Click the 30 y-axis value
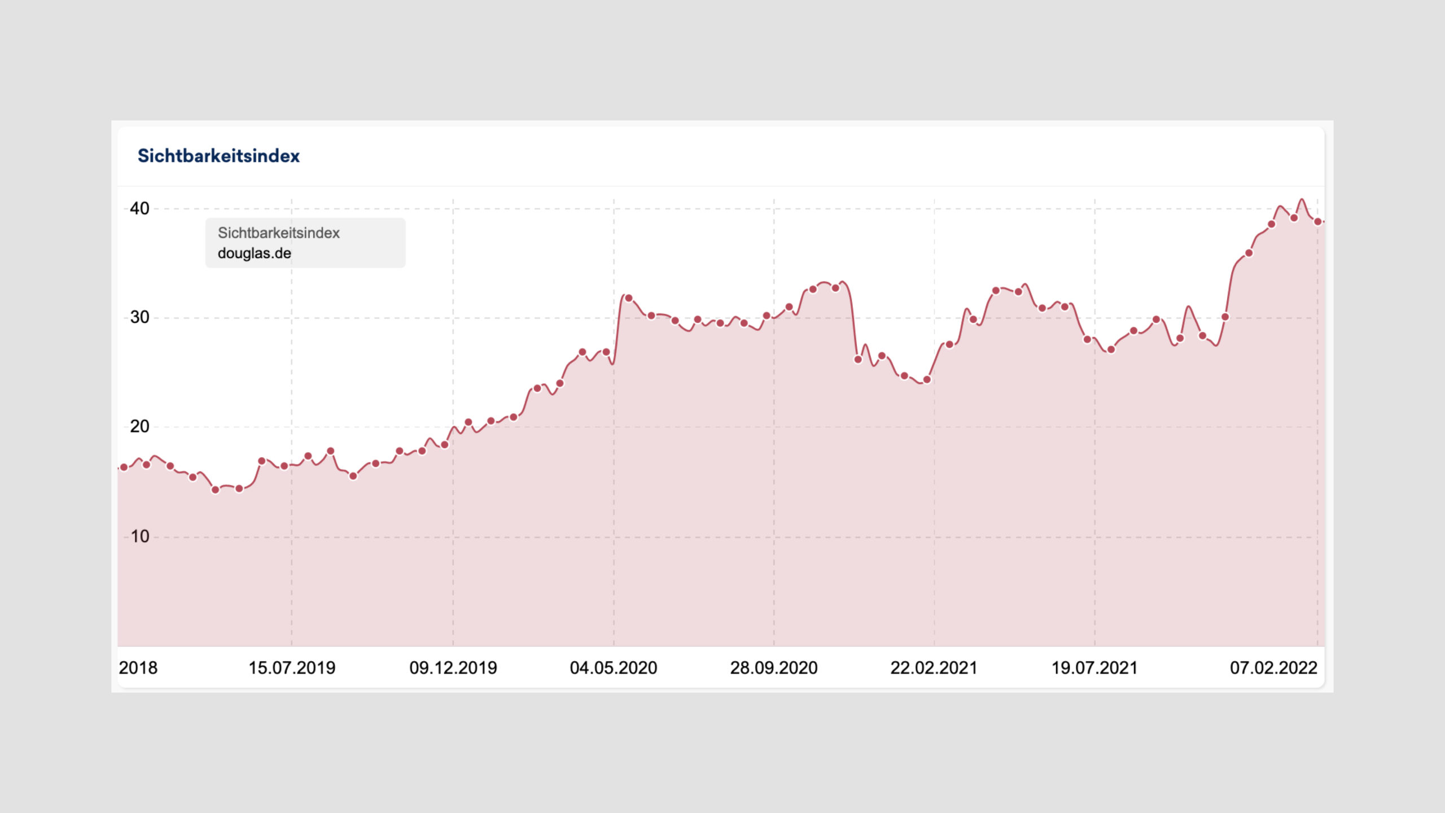Viewport: 1445px width, 813px height. point(139,317)
